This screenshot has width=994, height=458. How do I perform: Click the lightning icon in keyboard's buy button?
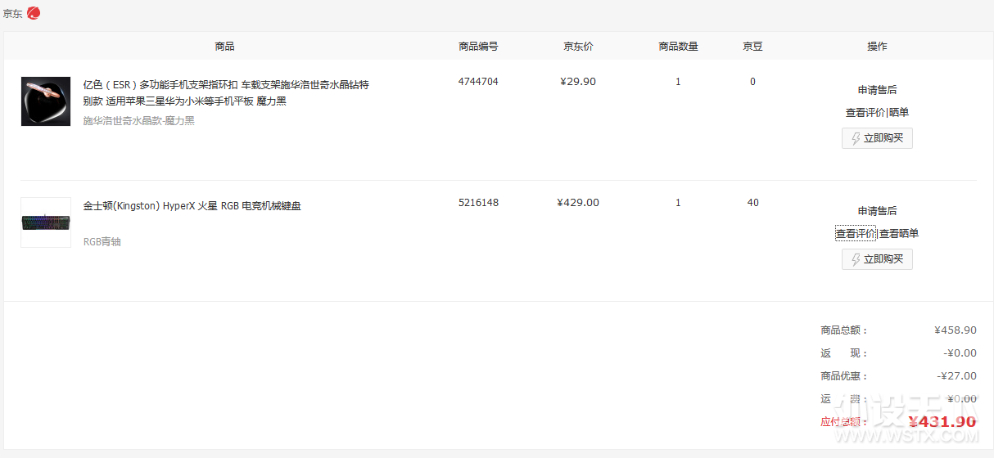click(856, 259)
